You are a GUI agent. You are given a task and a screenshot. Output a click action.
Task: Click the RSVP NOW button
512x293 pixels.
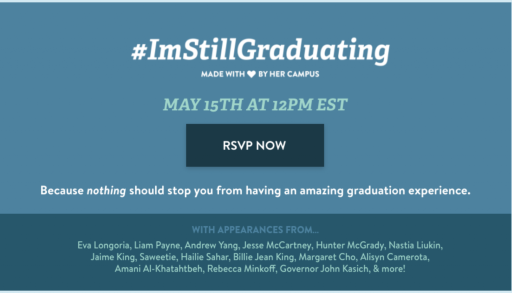click(x=255, y=145)
